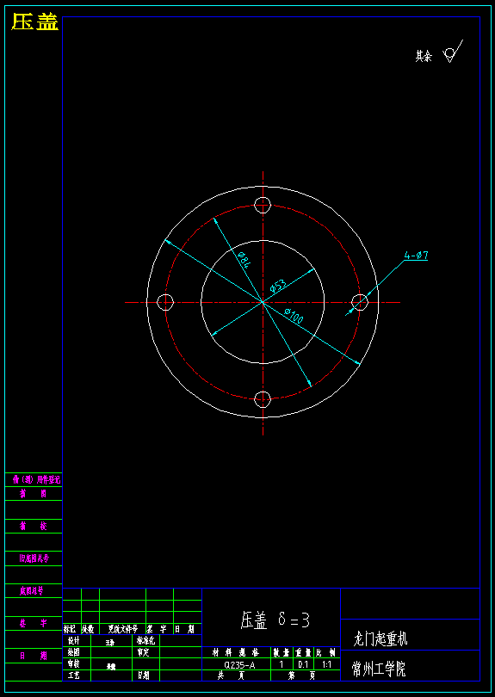
Task: Click the 审核 label in title block
Action: [x=73, y=664]
